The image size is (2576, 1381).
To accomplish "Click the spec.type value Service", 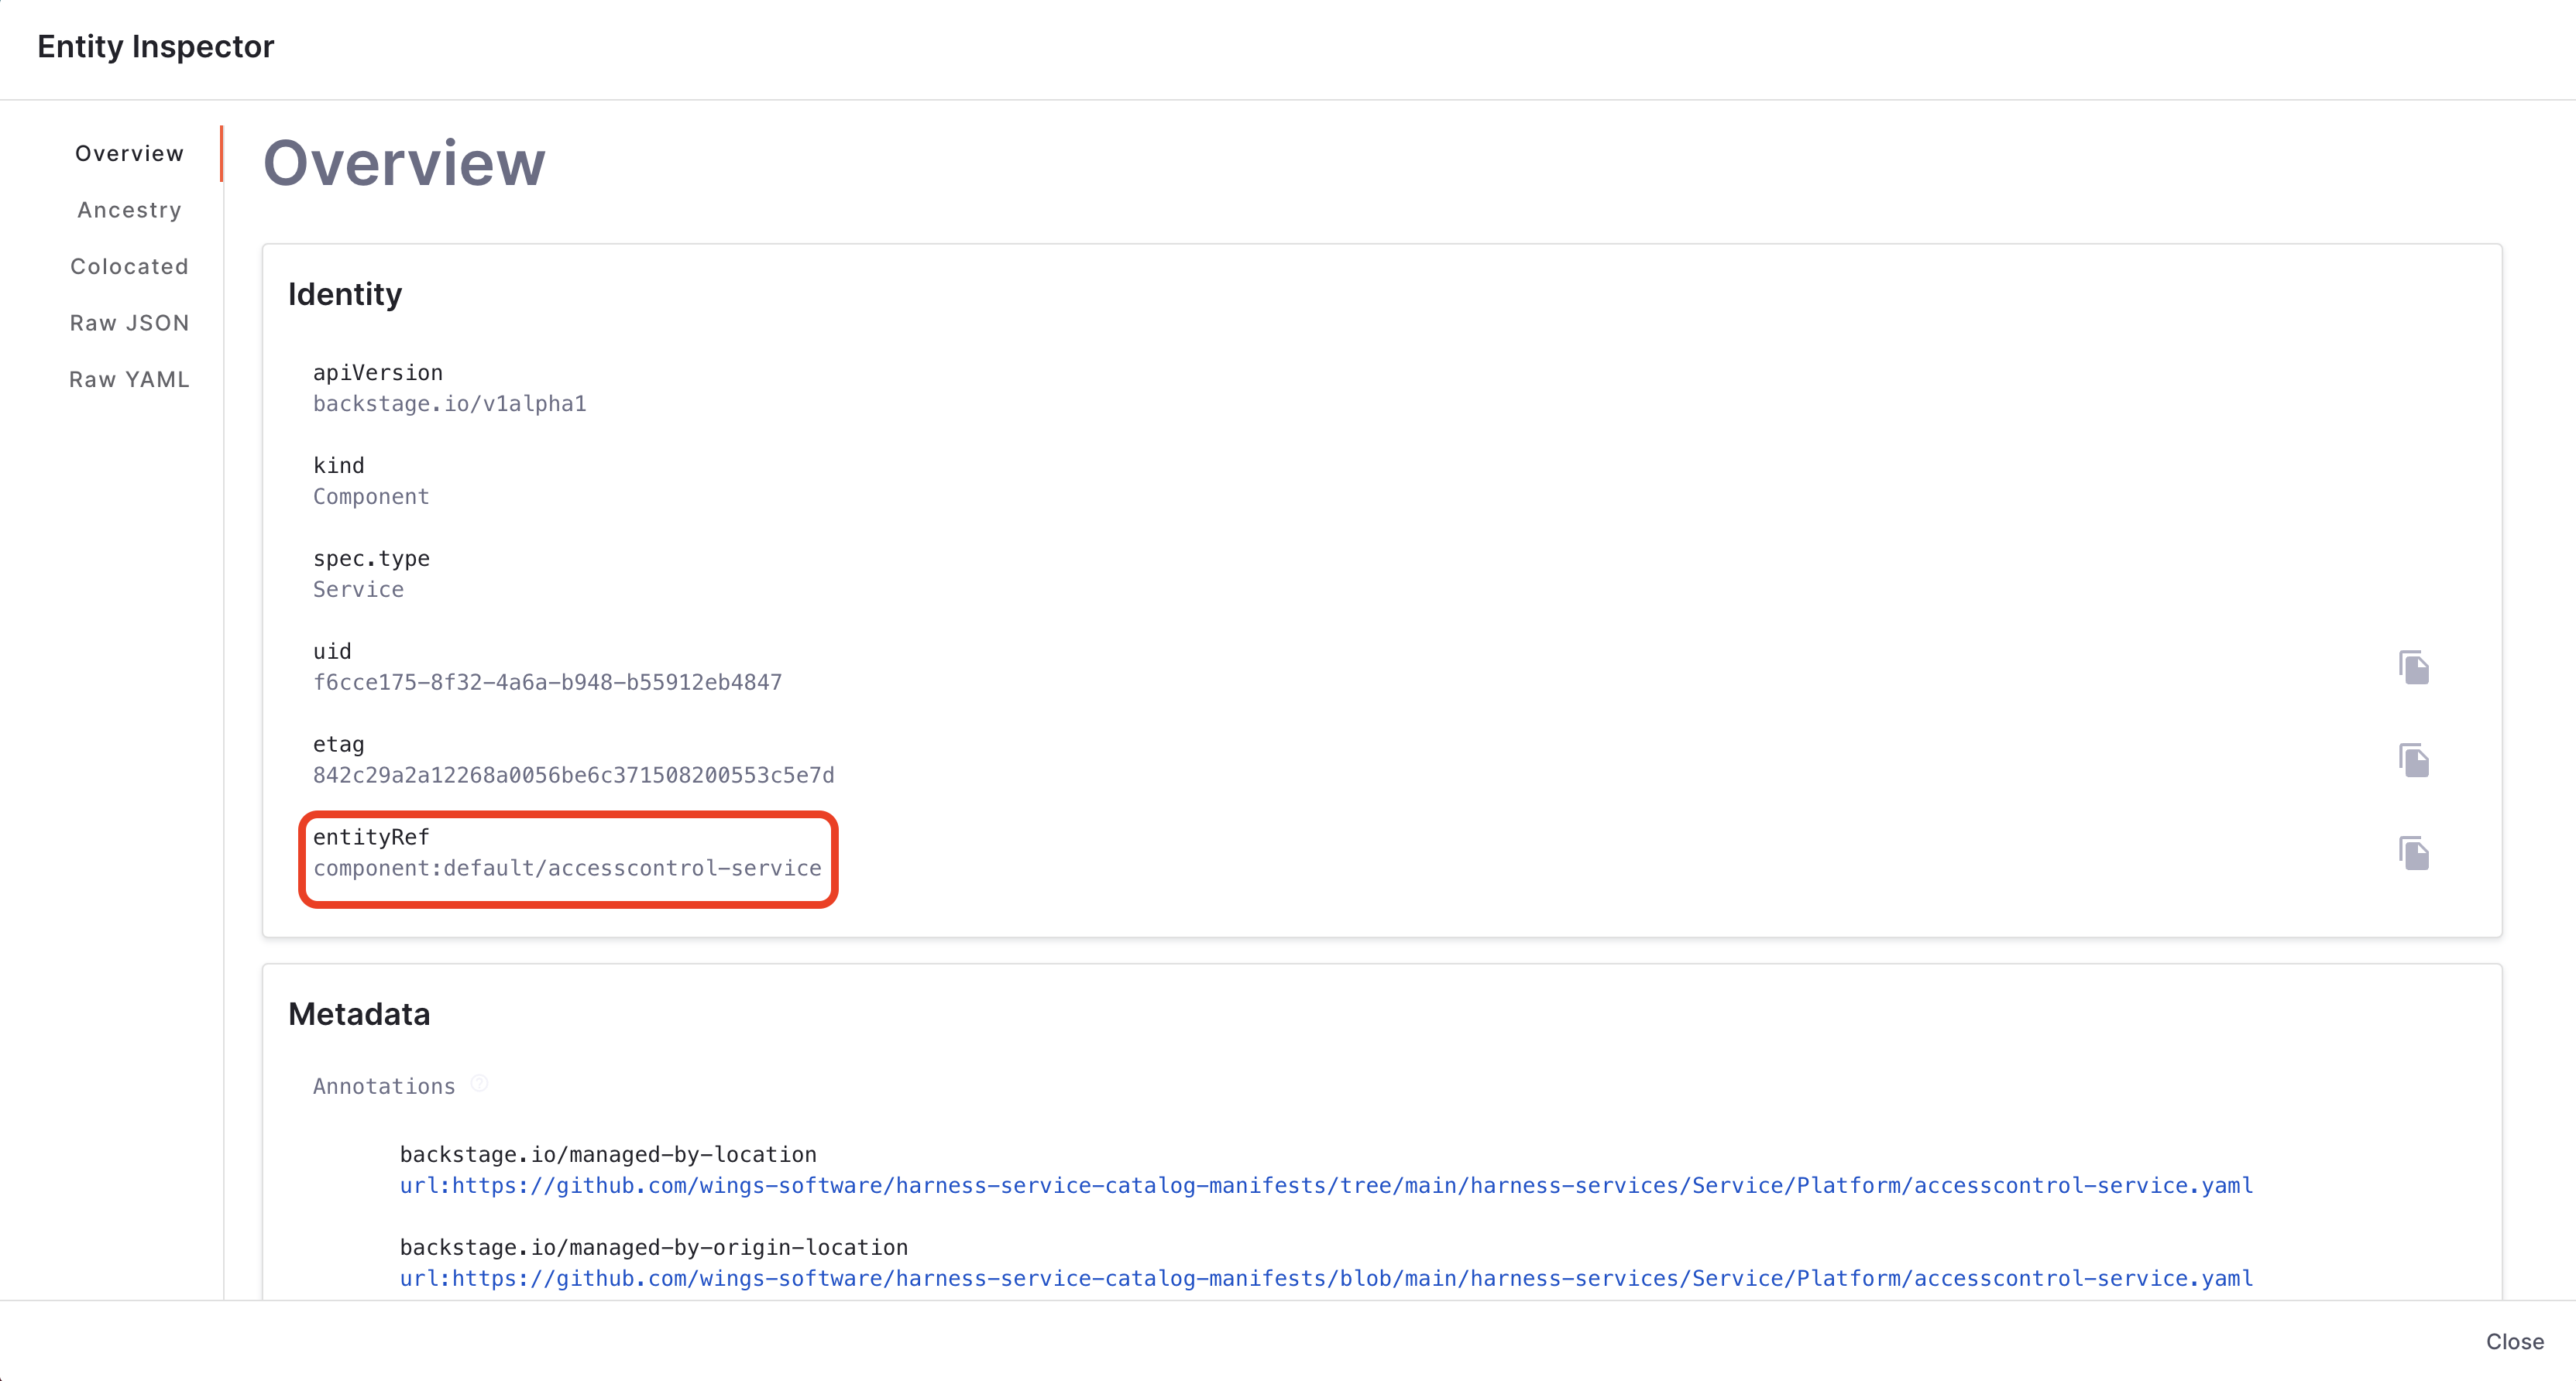I will tap(358, 590).
